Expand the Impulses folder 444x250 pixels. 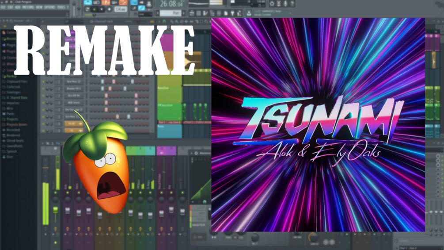click(x=11, y=103)
